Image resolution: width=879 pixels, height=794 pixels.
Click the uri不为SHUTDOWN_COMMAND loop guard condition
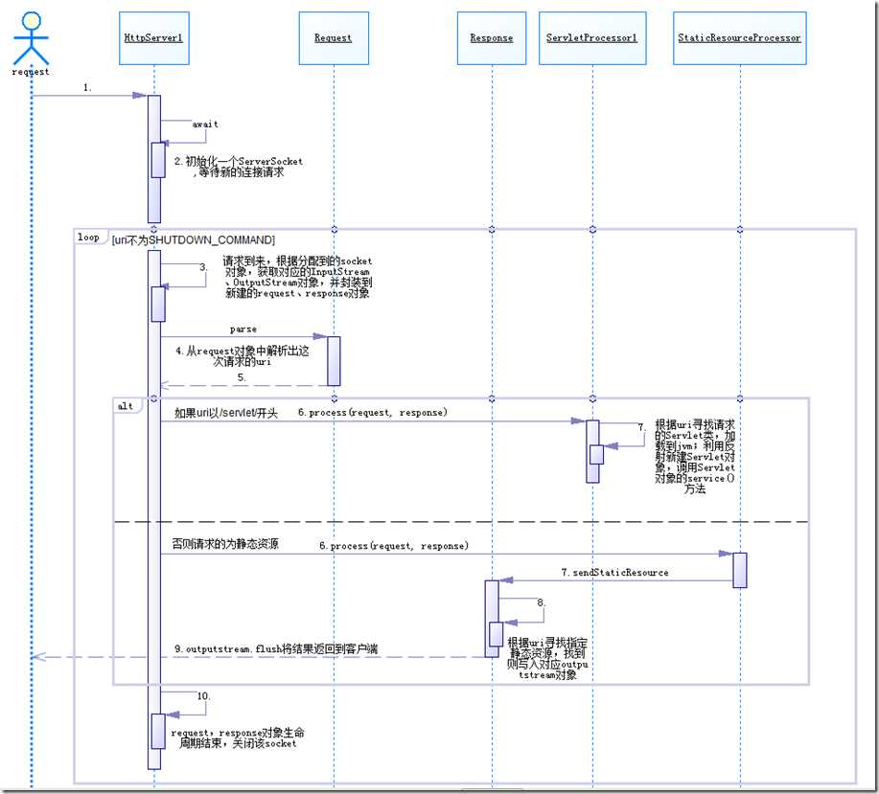coord(194,238)
